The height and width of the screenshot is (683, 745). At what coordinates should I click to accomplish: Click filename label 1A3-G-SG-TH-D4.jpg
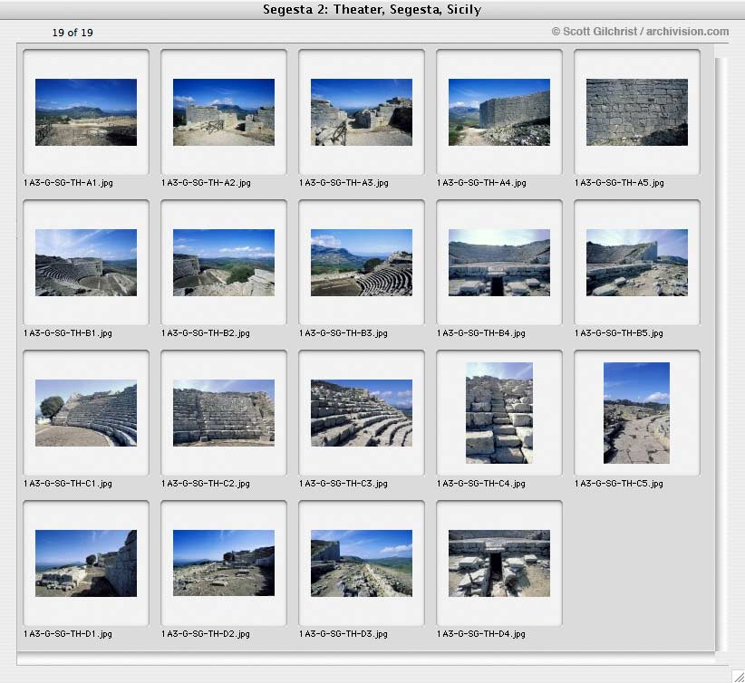[481, 634]
